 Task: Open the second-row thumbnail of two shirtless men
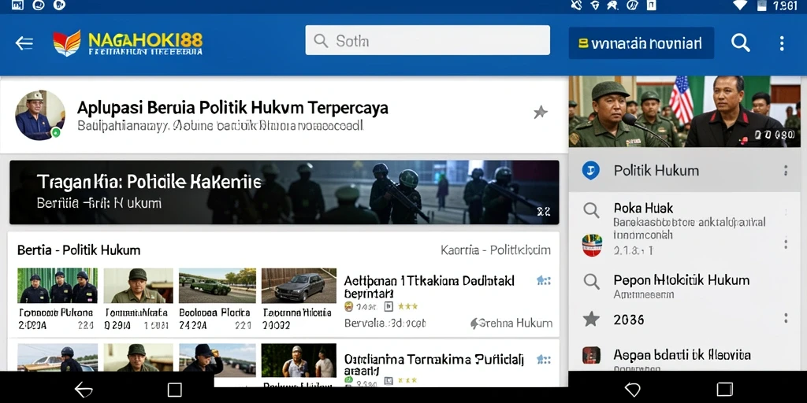pos(299,360)
